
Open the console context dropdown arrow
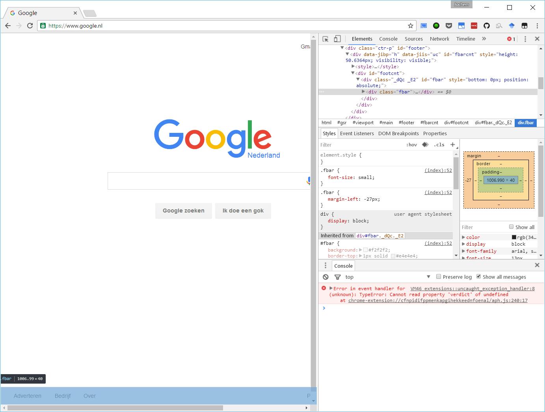(428, 277)
